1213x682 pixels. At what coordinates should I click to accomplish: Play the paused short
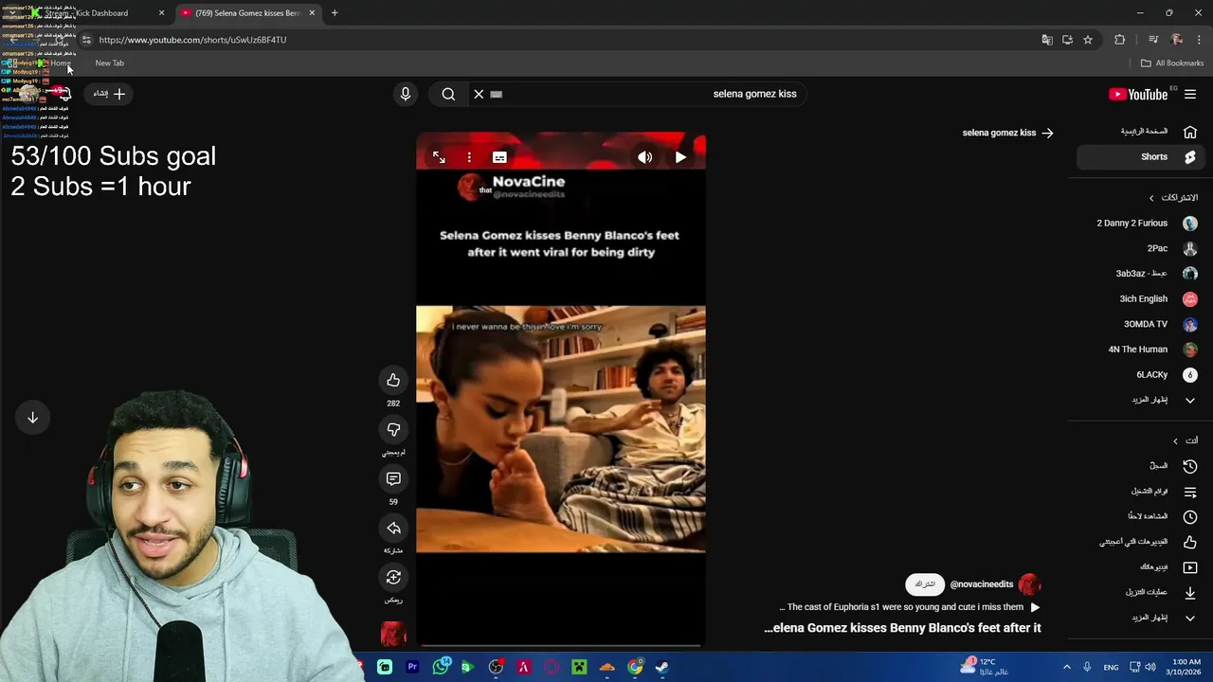point(680,157)
